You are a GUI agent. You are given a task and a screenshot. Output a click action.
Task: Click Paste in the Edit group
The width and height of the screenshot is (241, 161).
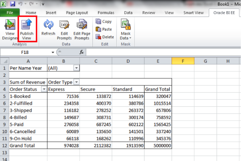104,29
